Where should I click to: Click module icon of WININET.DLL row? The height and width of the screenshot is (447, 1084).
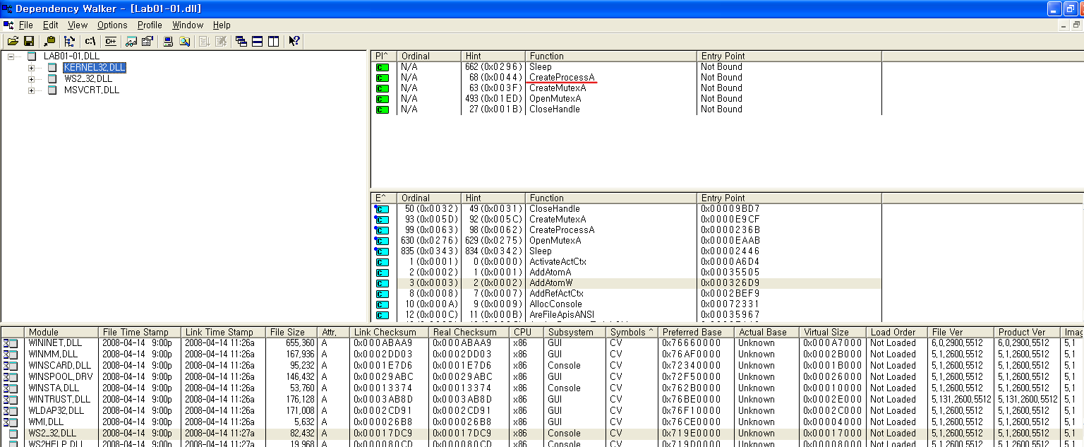point(11,343)
